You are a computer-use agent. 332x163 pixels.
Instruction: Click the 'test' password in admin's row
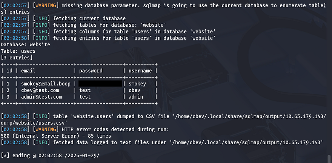pyautogui.click(x=85, y=97)
